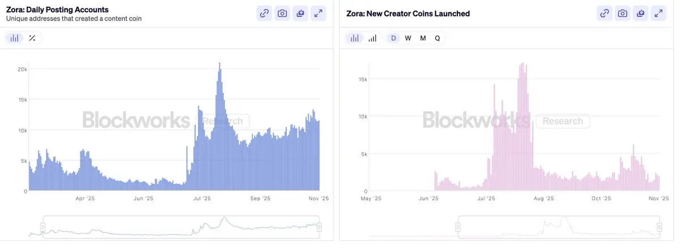Download Daily Posting Accounts chart data
680x248 pixels.
tap(300, 13)
